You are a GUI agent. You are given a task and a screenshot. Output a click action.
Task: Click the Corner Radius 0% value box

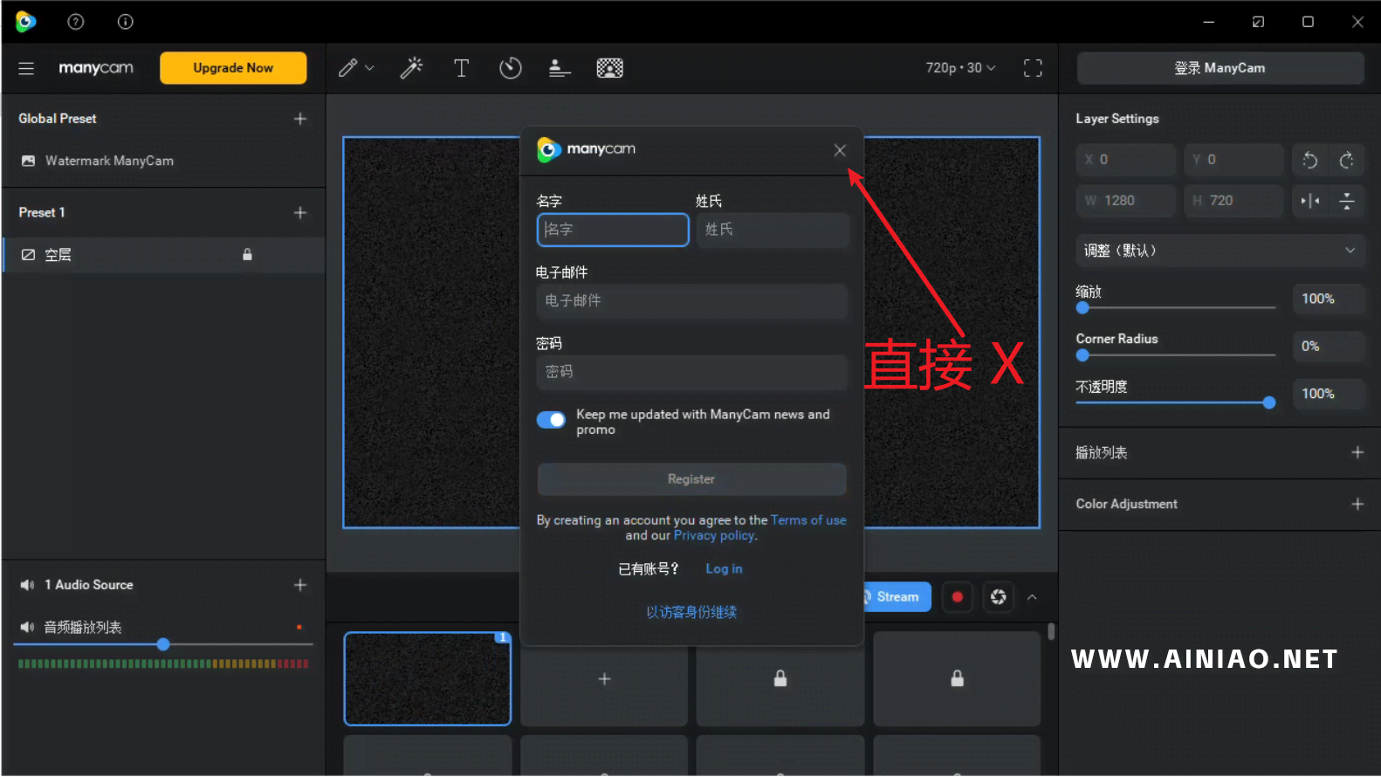[1328, 347]
